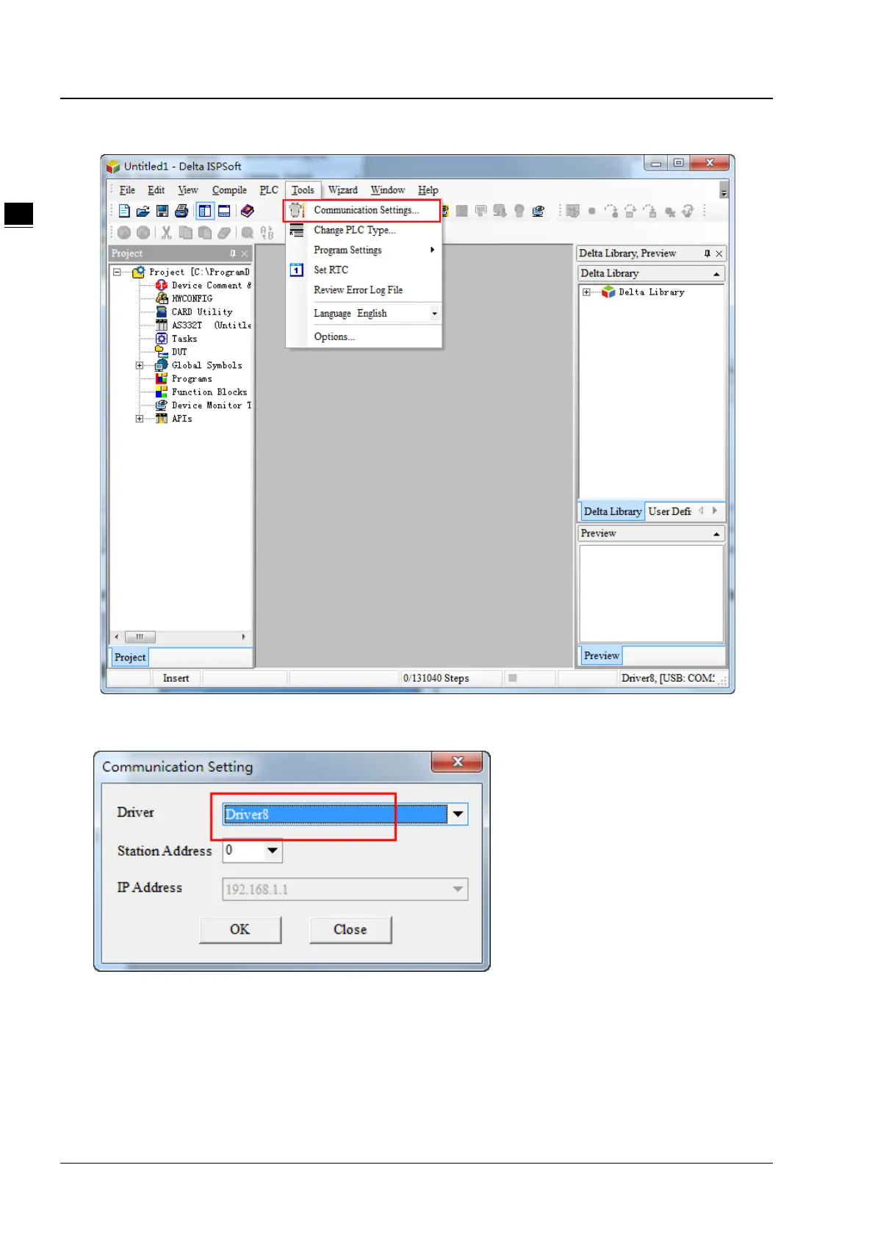
Task: Click the Communication Settings plug icon
Action: 297,211
